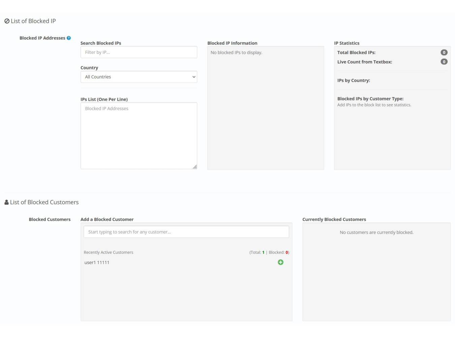The image size is (455, 337).
Task: Click the red Blocked customers count
Action: point(287,252)
